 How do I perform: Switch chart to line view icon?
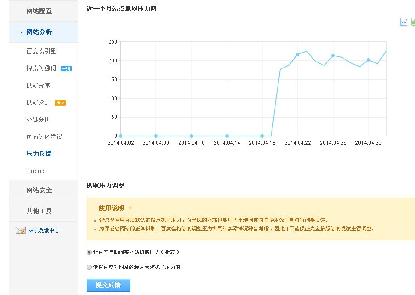[x=403, y=22]
